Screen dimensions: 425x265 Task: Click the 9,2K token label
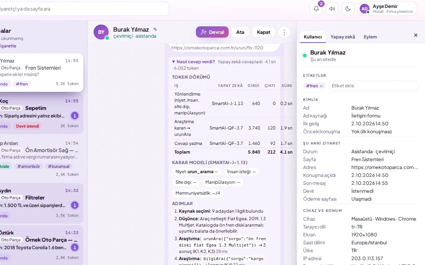[67, 84]
